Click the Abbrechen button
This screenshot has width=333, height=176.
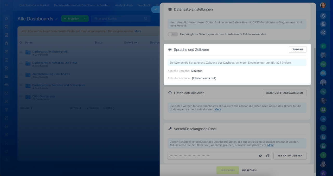(249, 170)
